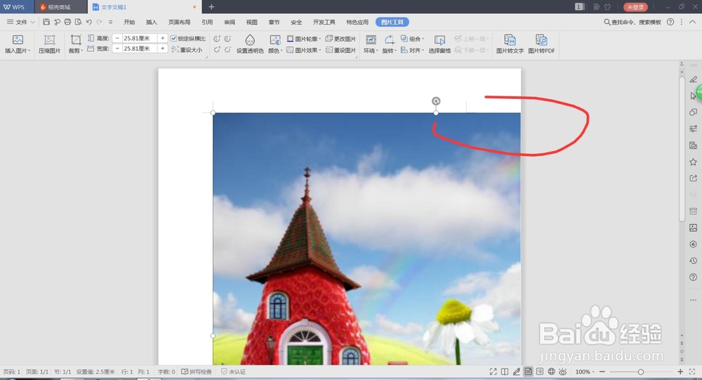Click the Not Logged In (未登录) button
This screenshot has width=702, height=380.
[x=635, y=7]
